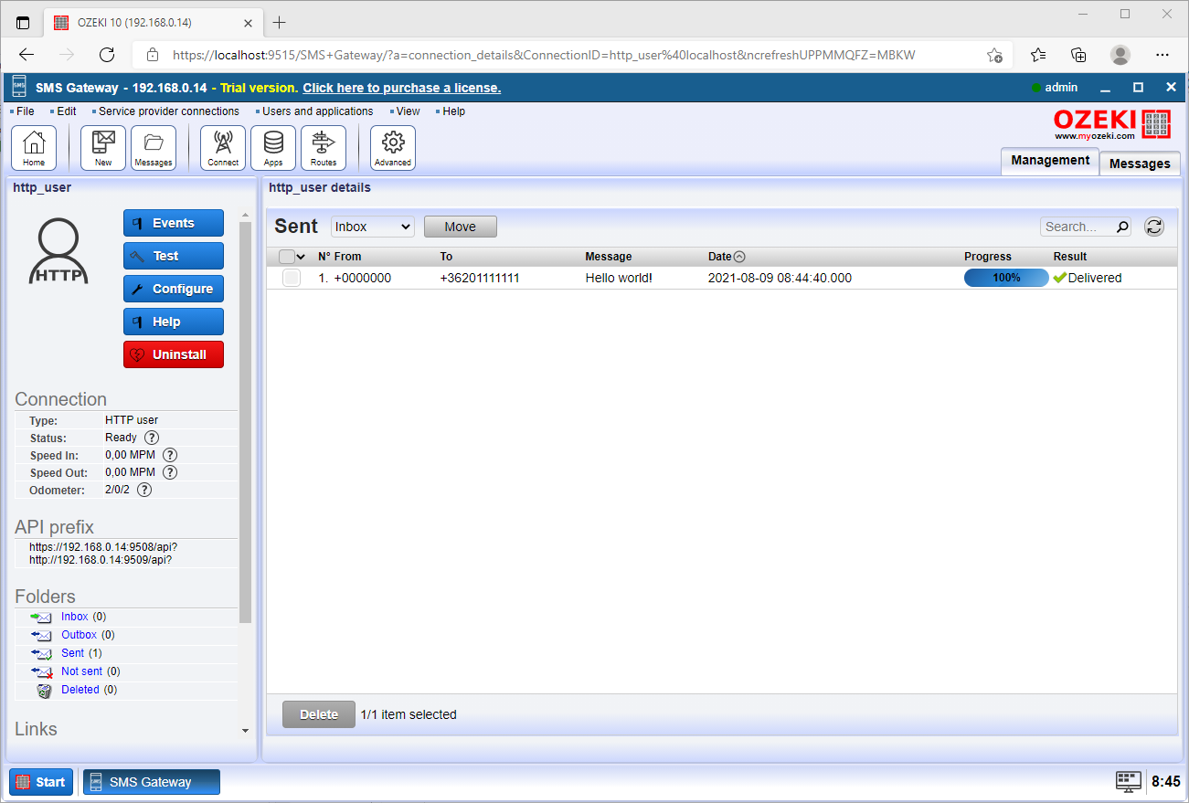Click the Message column header
Image resolution: width=1189 pixels, height=803 pixels.
609,257
